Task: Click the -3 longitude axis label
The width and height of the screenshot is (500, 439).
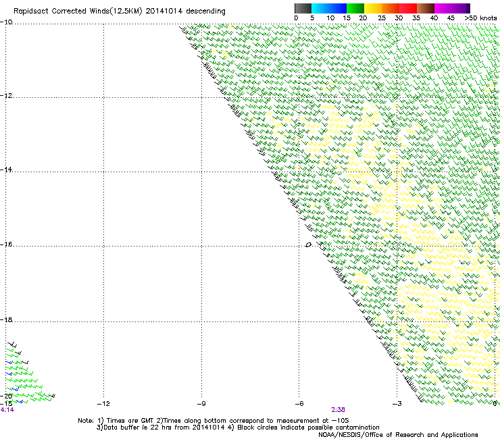Action: click(x=397, y=404)
